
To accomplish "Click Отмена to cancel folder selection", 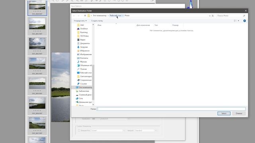I will [239, 114].
